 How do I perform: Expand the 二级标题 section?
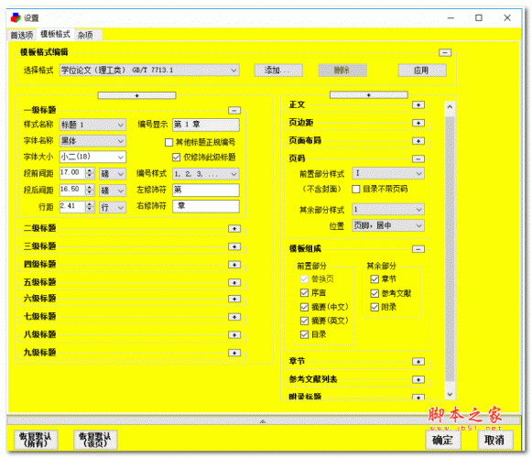point(234,228)
